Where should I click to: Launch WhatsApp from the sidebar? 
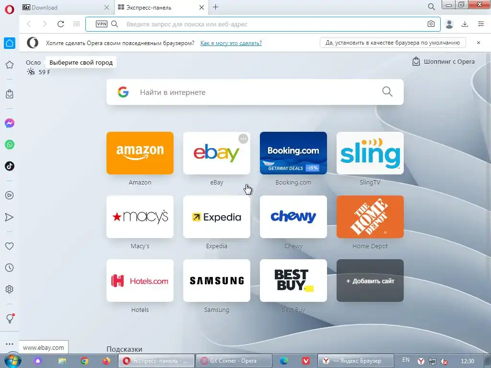[x=10, y=145]
